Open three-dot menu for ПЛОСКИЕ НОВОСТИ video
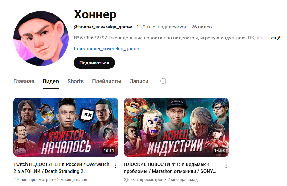Screen dimensions: 287x186 pyautogui.click(x=226, y=165)
